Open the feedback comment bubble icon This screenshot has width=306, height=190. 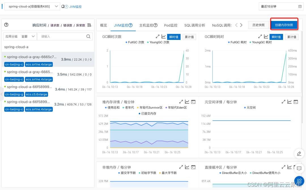click(299, 168)
